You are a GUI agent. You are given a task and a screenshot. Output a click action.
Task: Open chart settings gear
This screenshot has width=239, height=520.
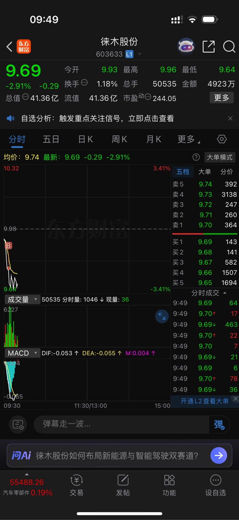tap(222, 139)
